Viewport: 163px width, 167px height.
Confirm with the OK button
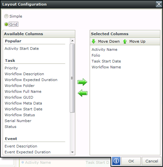pos(131,161)
